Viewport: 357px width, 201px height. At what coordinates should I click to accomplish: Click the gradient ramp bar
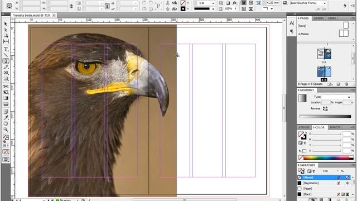(325, 117)
